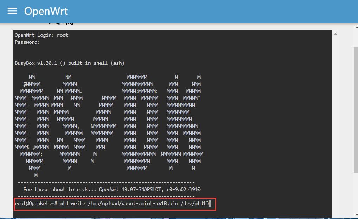Click the mtd write command line
The image size is (358, 219).
(x=112, y=203)
